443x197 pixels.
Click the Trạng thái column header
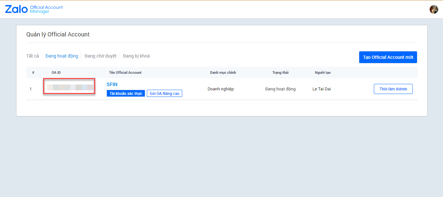(280, 72)
